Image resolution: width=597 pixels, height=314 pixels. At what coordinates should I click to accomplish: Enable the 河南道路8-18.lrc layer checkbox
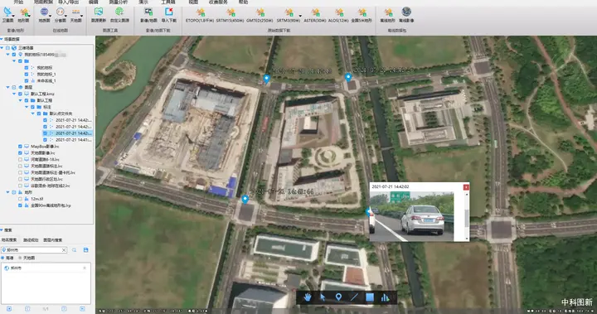20,159
